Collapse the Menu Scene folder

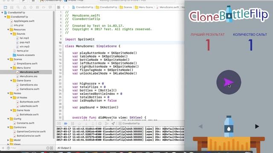(11, 68)
